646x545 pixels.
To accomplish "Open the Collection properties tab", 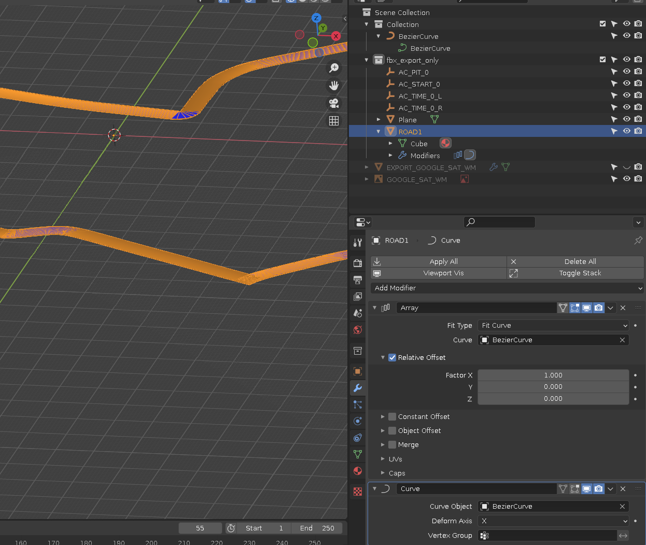I will click(x=358, y=351).
